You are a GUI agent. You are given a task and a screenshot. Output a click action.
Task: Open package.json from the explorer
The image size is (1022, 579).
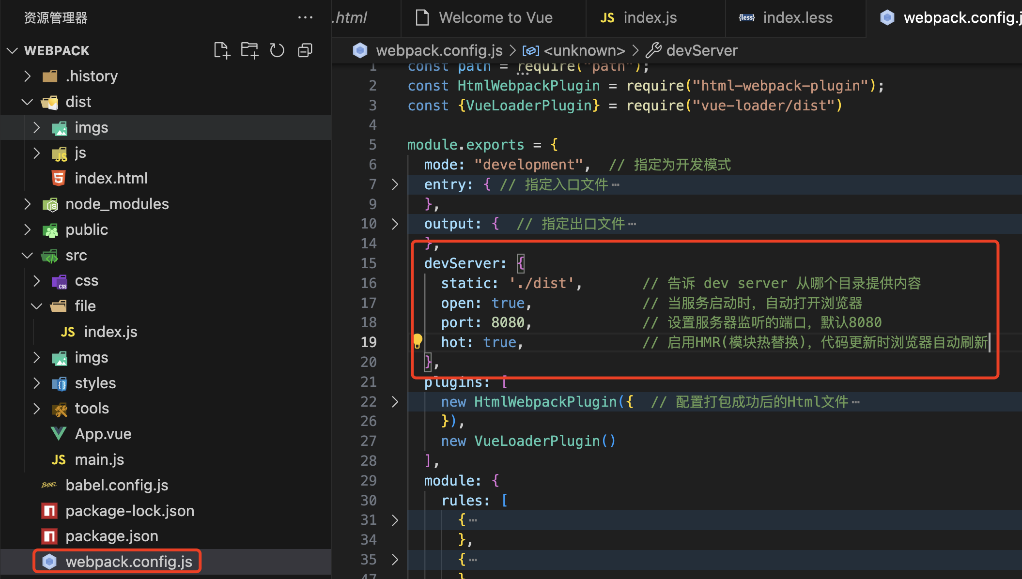point(166,536)
